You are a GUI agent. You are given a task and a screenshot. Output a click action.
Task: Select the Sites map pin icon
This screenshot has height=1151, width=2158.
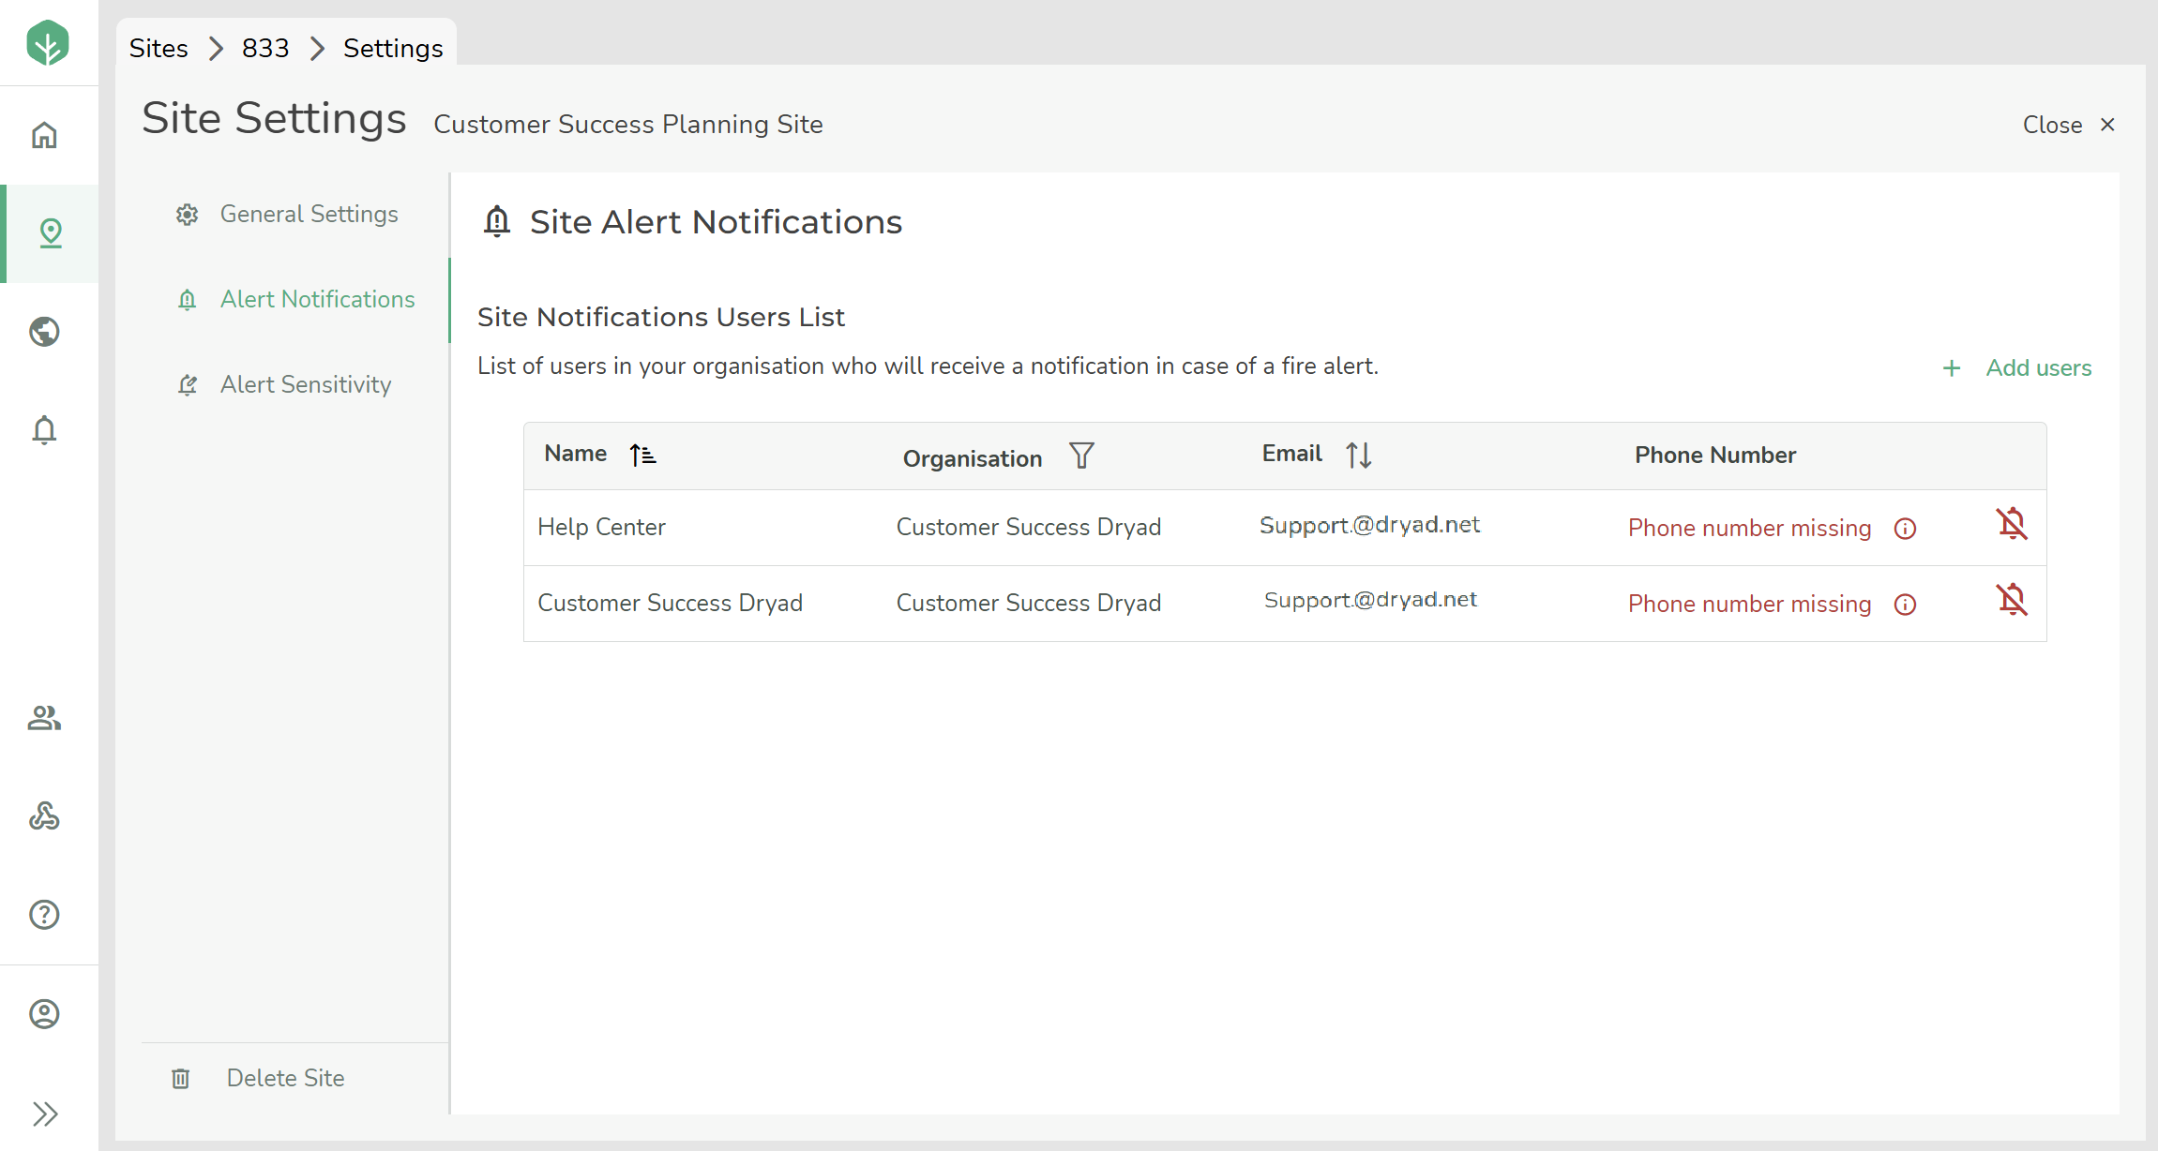(x=50, y=232)
